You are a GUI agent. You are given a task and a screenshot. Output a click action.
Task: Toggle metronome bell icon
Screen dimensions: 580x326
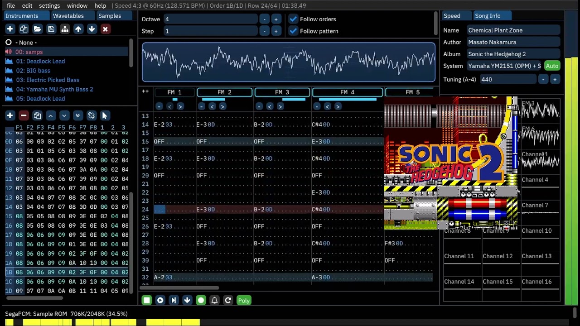coord(214,300)
